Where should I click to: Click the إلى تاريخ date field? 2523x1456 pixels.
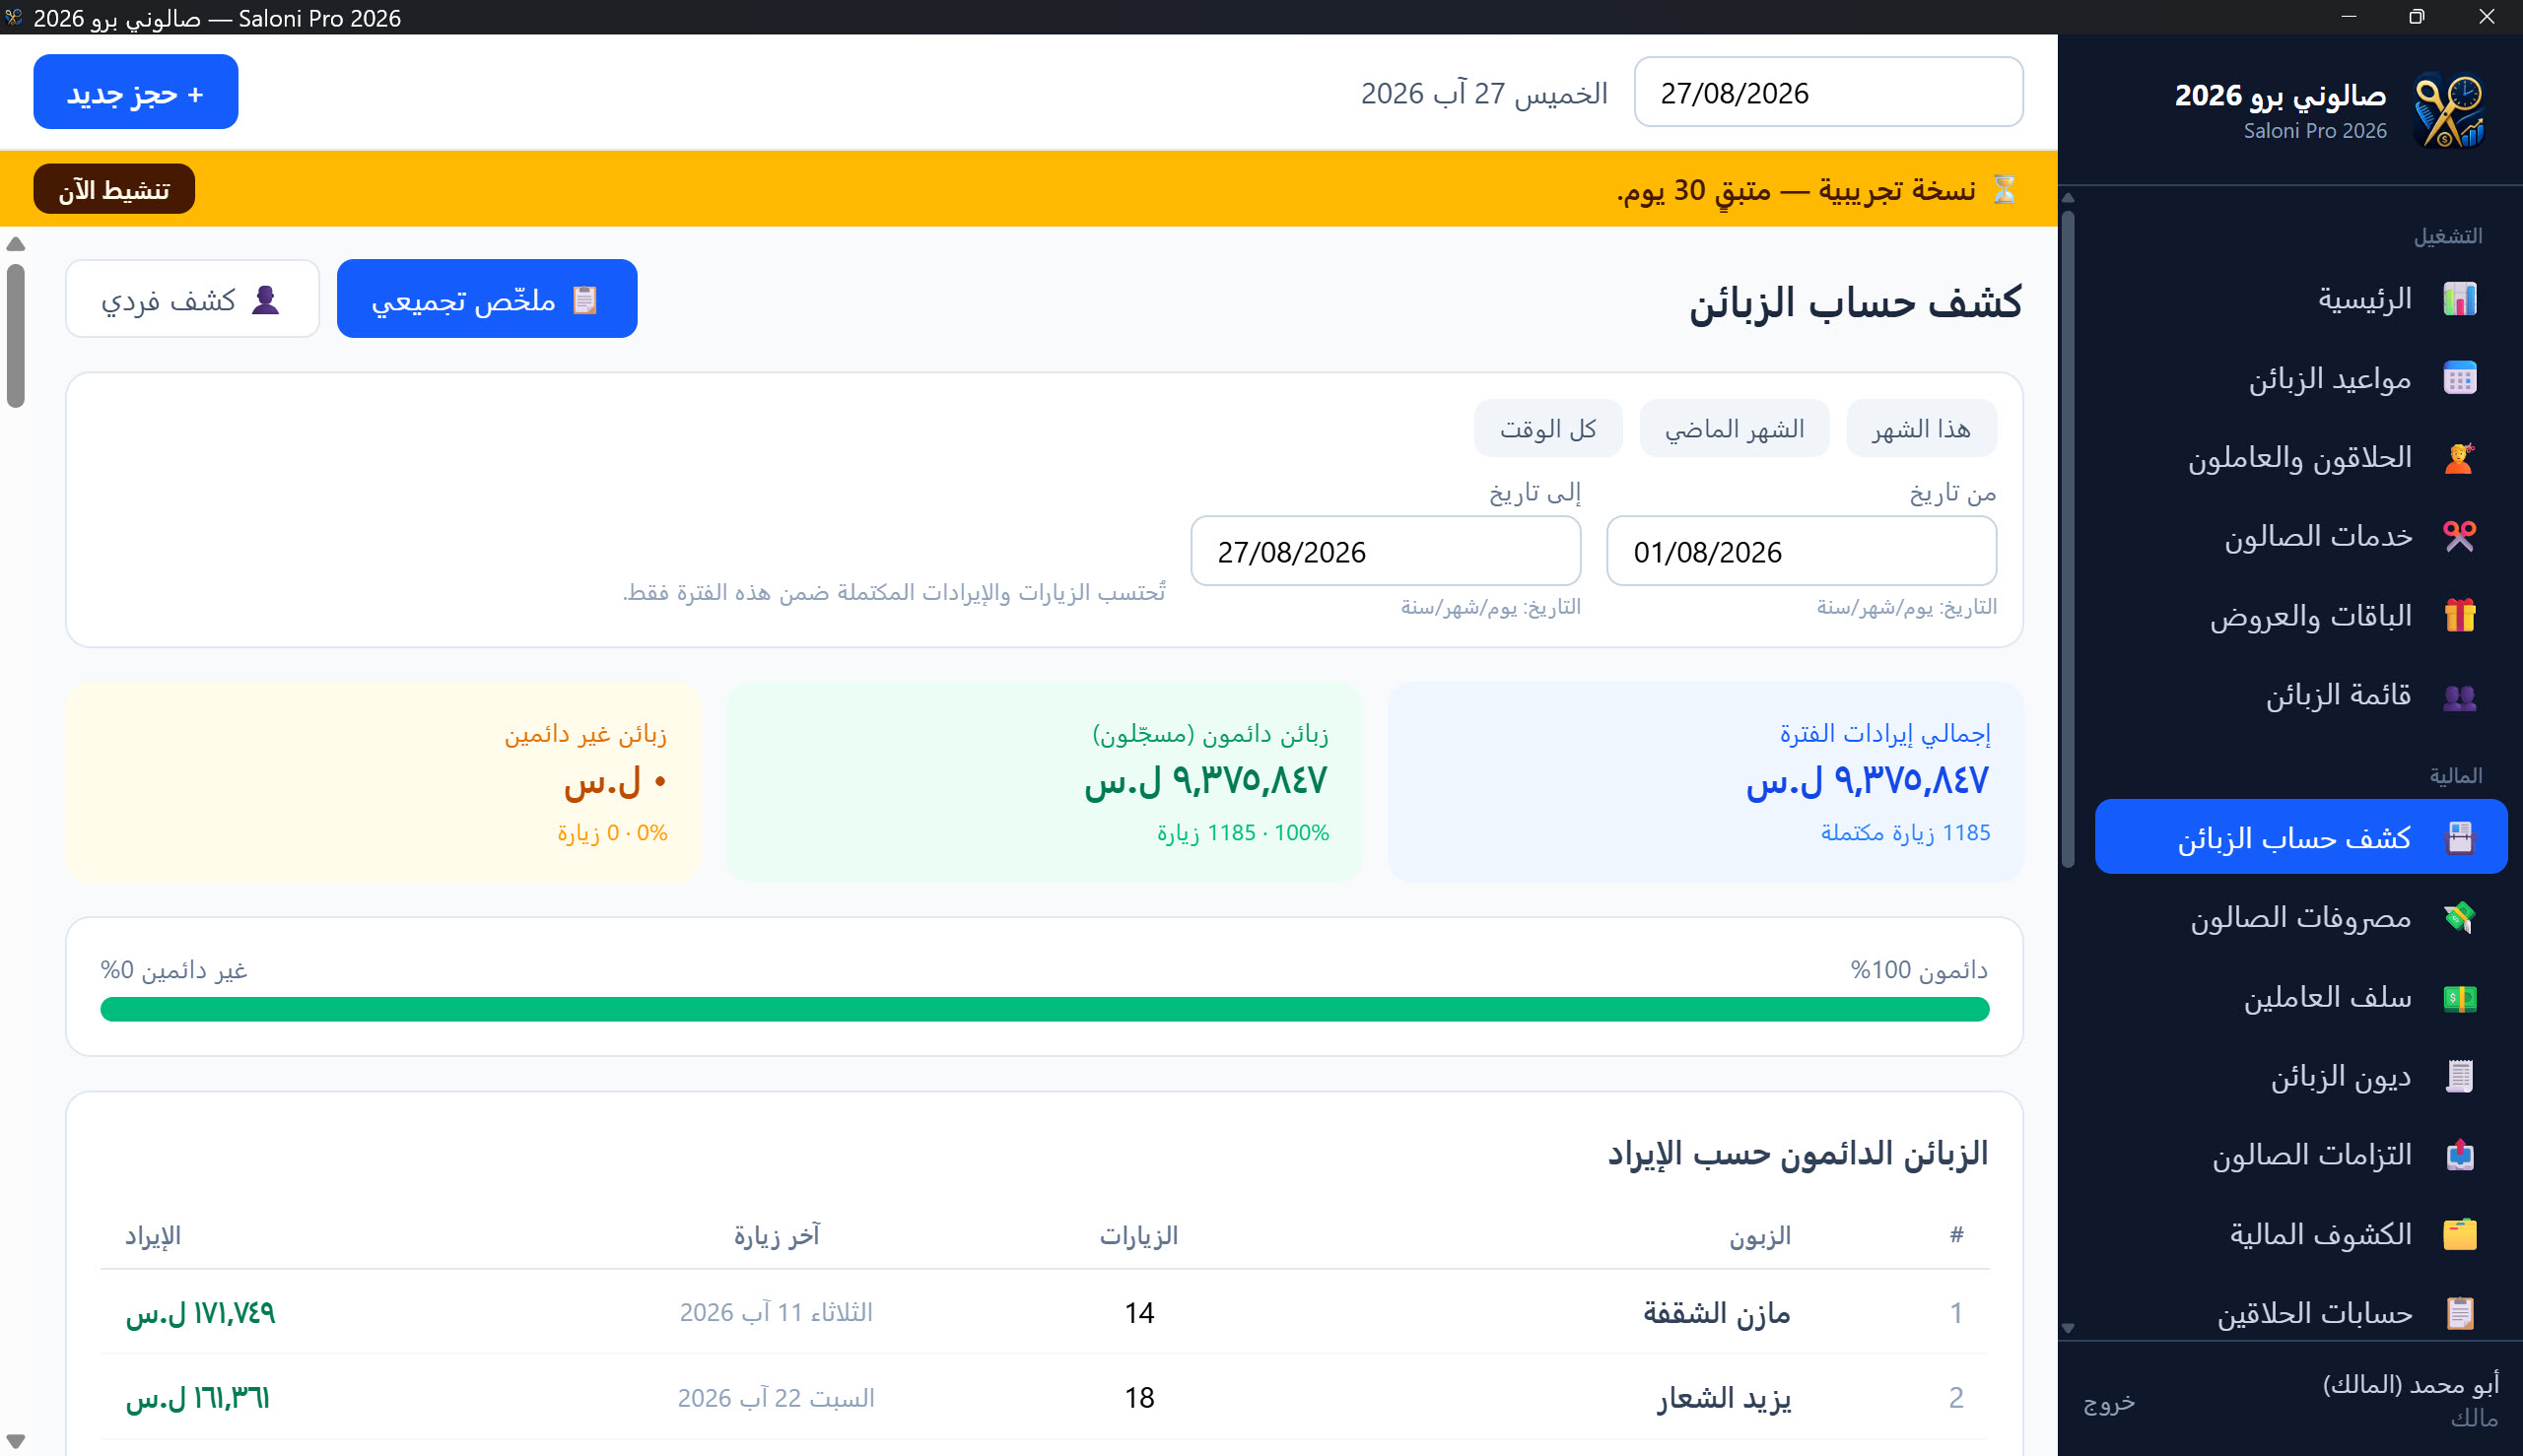(x=1386, y=551)
